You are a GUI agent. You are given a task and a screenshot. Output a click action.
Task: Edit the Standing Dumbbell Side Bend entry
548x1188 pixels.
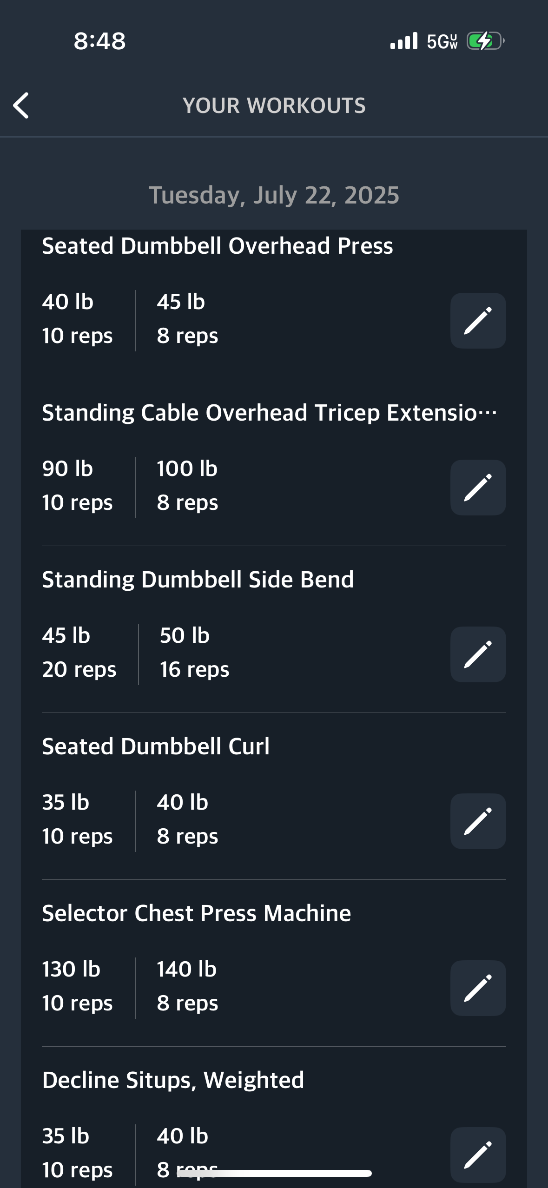[x=478, y=654]
